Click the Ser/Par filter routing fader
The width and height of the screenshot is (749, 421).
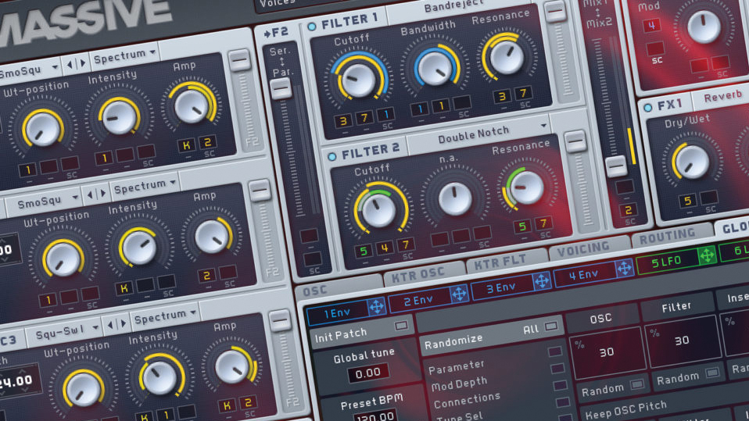click(x=281, y=89)
